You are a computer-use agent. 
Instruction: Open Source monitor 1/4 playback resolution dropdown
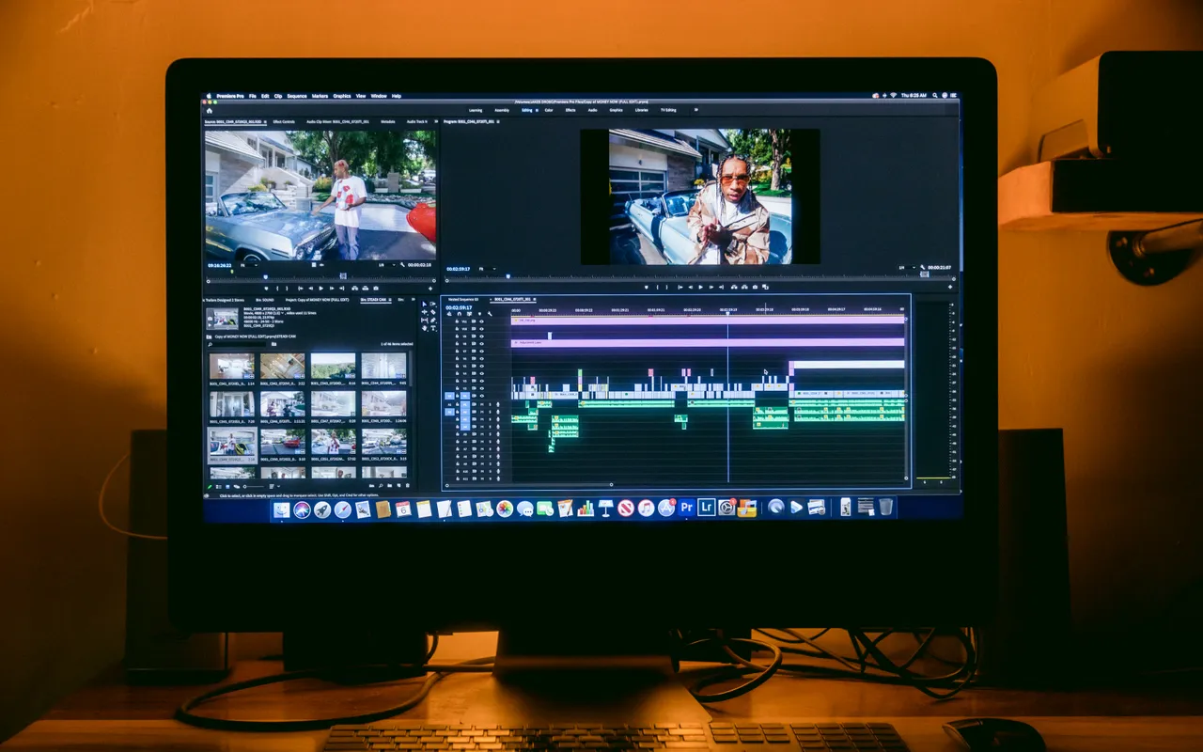tap(387, 265)
